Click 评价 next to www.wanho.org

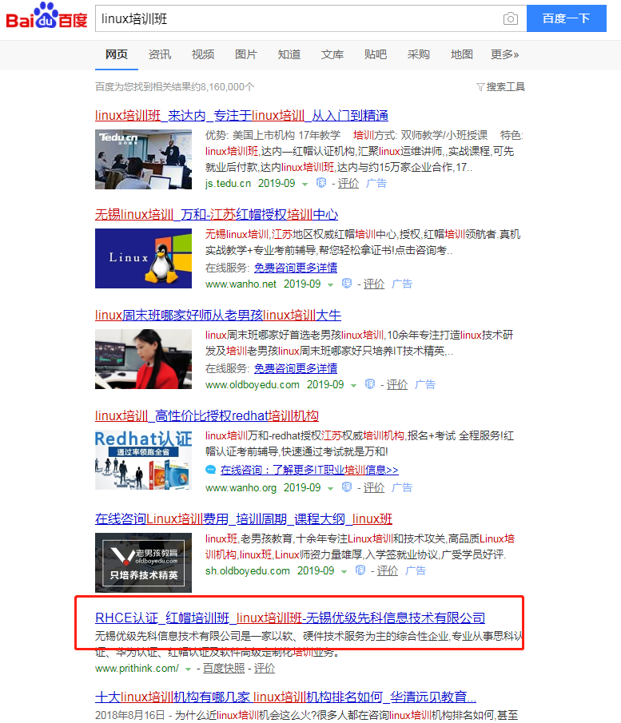[x=374, y=487]
